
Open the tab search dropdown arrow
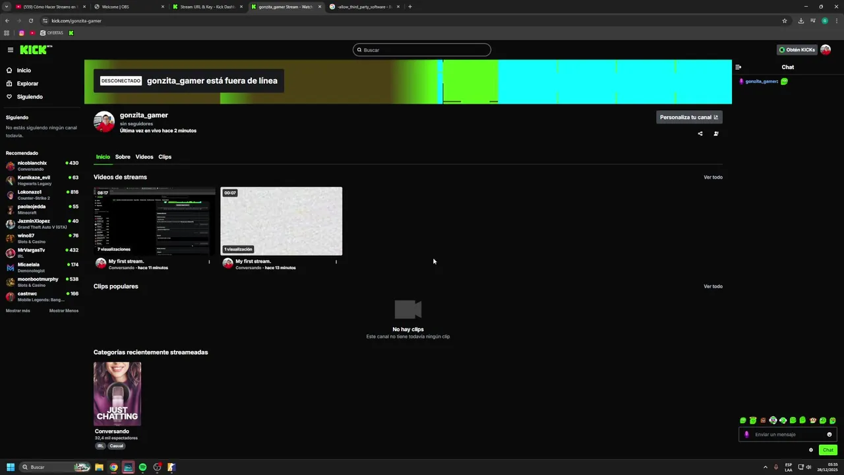[7, 7]
